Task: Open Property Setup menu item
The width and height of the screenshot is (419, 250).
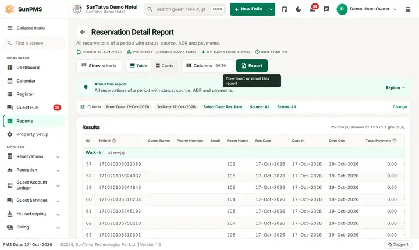Action: (x=34, y=134)
